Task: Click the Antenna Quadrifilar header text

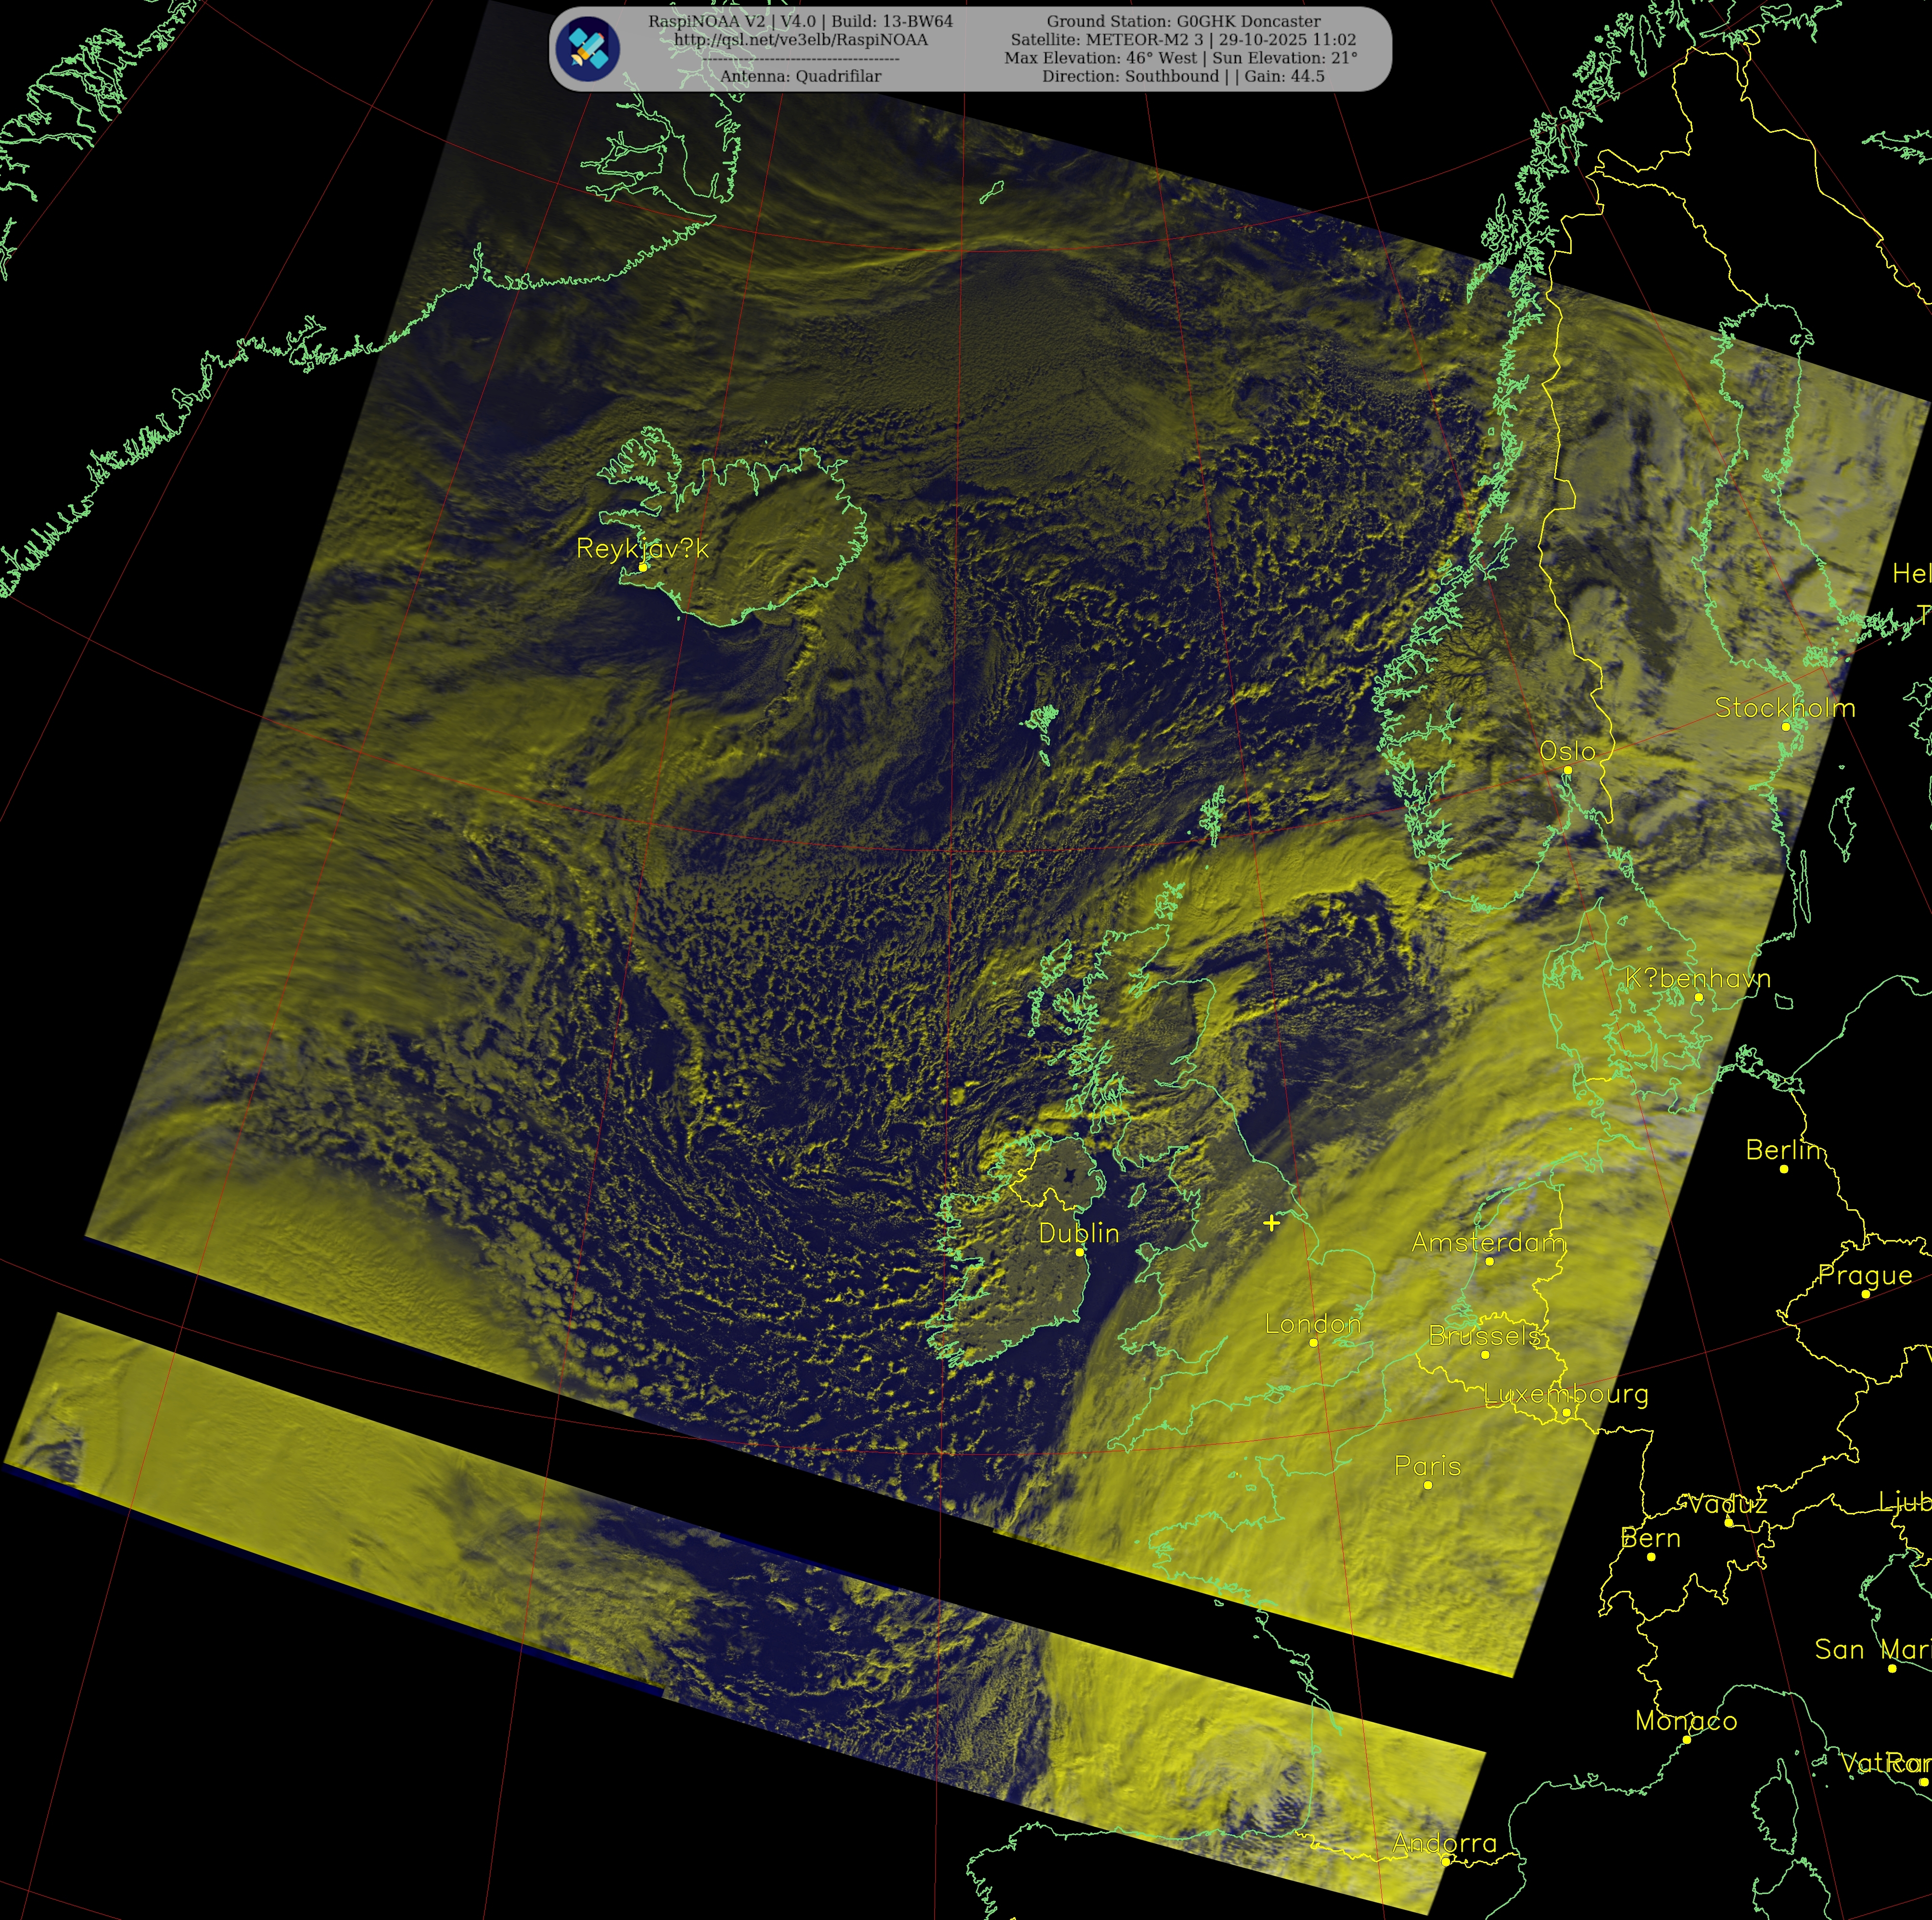Action: (x=800, y=76)
